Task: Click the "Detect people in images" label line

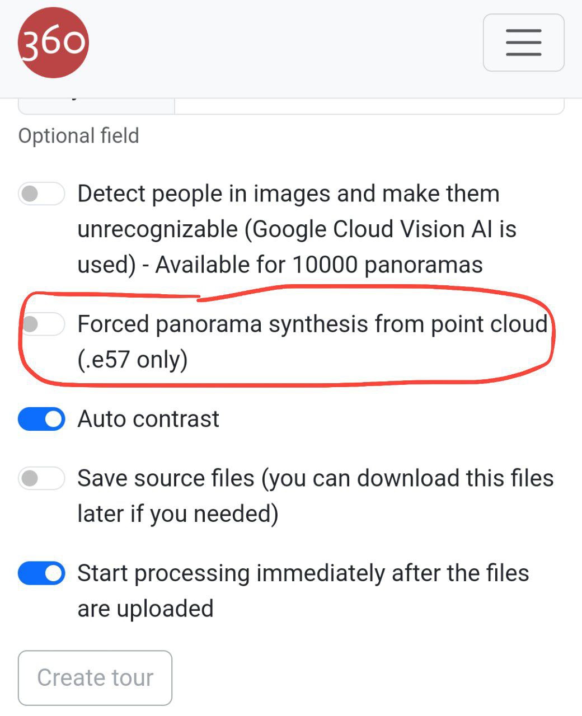Action: tap(288, 194)
